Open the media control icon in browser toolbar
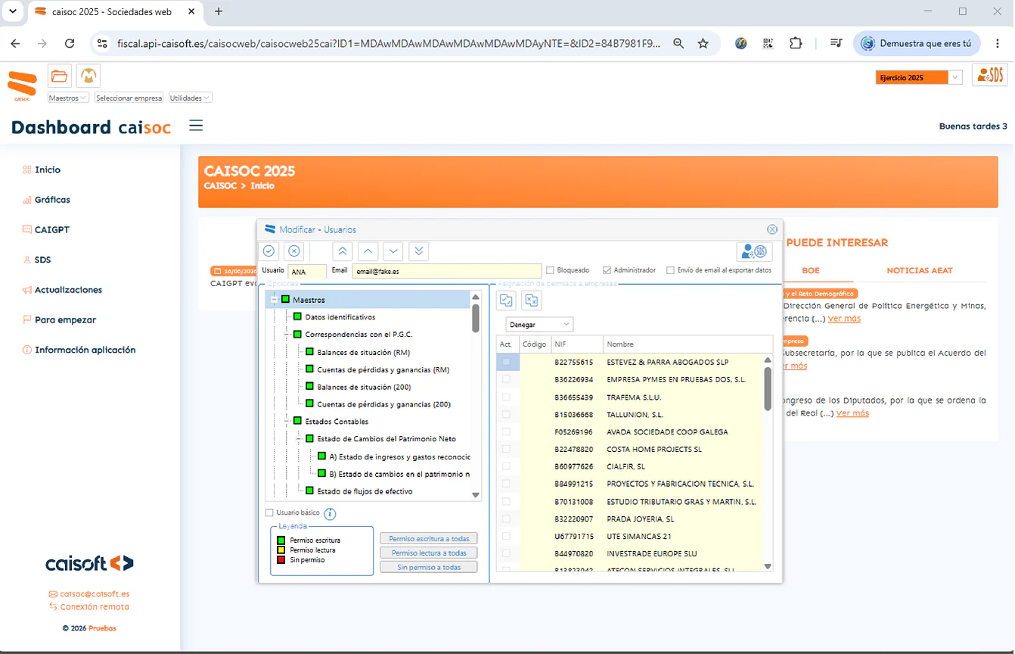Image resolution: width=1015 pixels, height=654 pixels. (836, 44)
